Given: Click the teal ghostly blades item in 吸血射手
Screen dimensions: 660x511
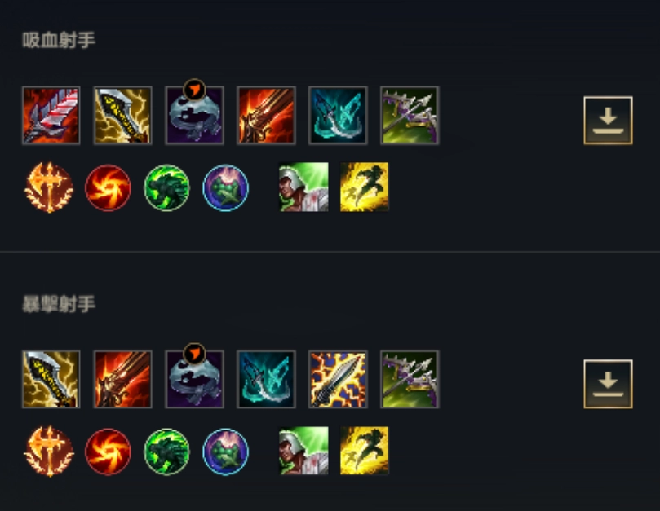Looking at the screenshot, I should point(338,116).
